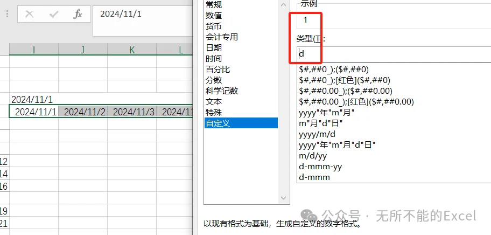Choose the 科学记数 category
Image resolution: width=491 pixels, height=235 pixels.
click(241, 91)
